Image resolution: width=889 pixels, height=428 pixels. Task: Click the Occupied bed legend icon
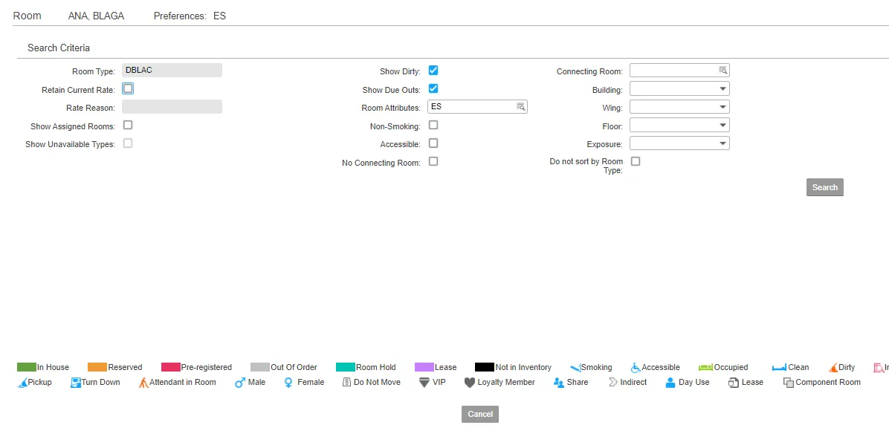[x=706, y=367]
